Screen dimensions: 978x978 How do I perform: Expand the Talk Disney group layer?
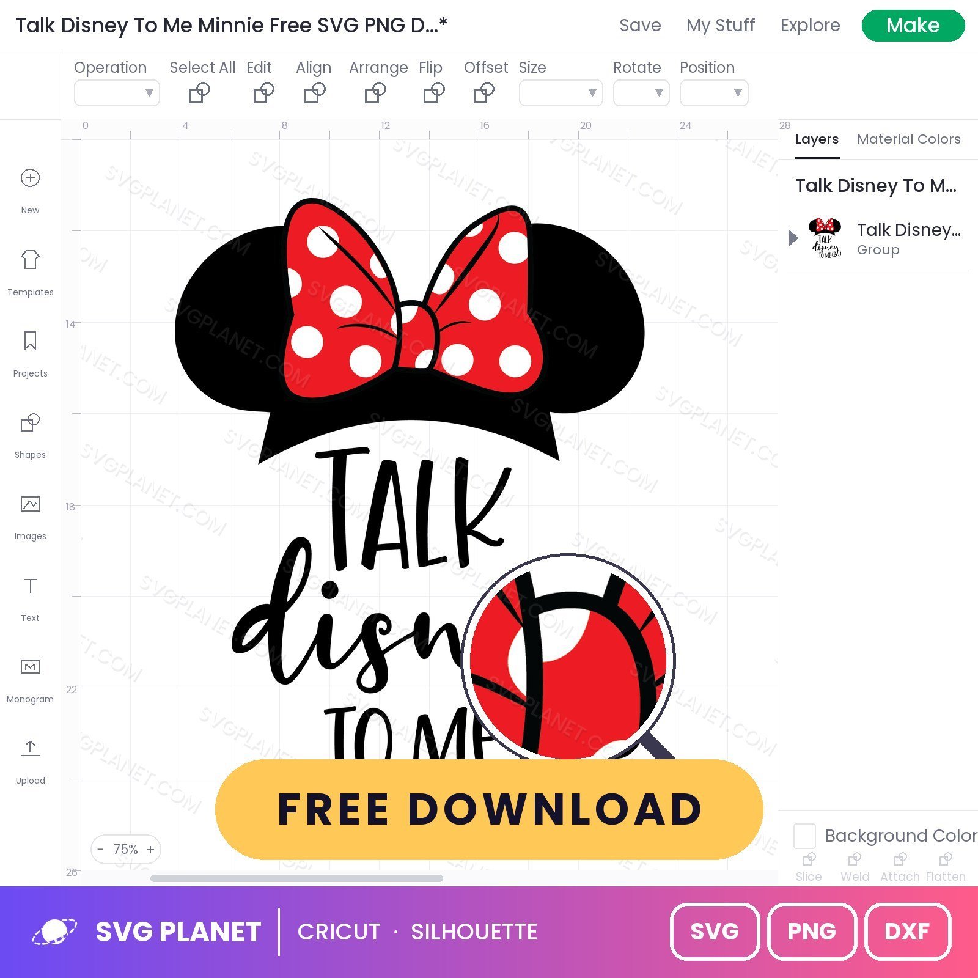[793, 238]
